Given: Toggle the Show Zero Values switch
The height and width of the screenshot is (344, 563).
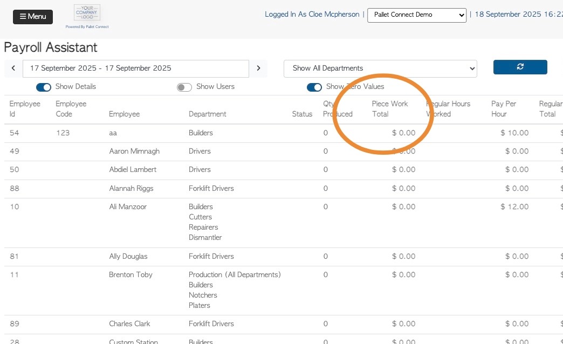Looking at the screenshot, I should point(314,87).
